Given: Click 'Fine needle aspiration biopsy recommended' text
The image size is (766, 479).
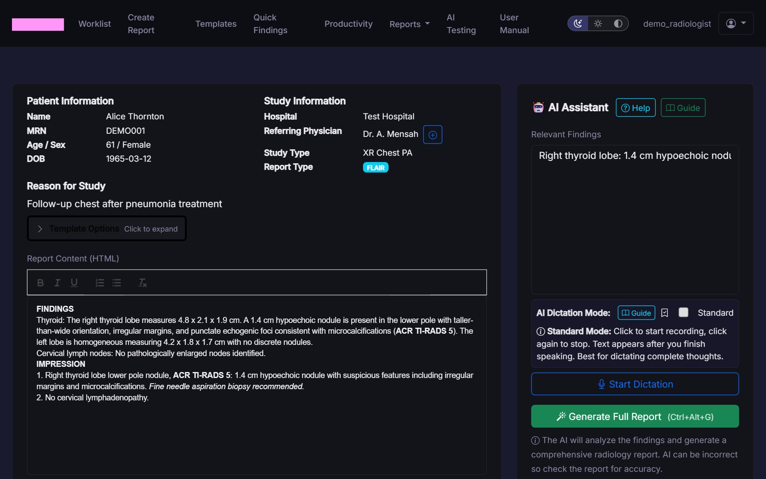Looking at the screenshot, I should [x=226, y=386].
